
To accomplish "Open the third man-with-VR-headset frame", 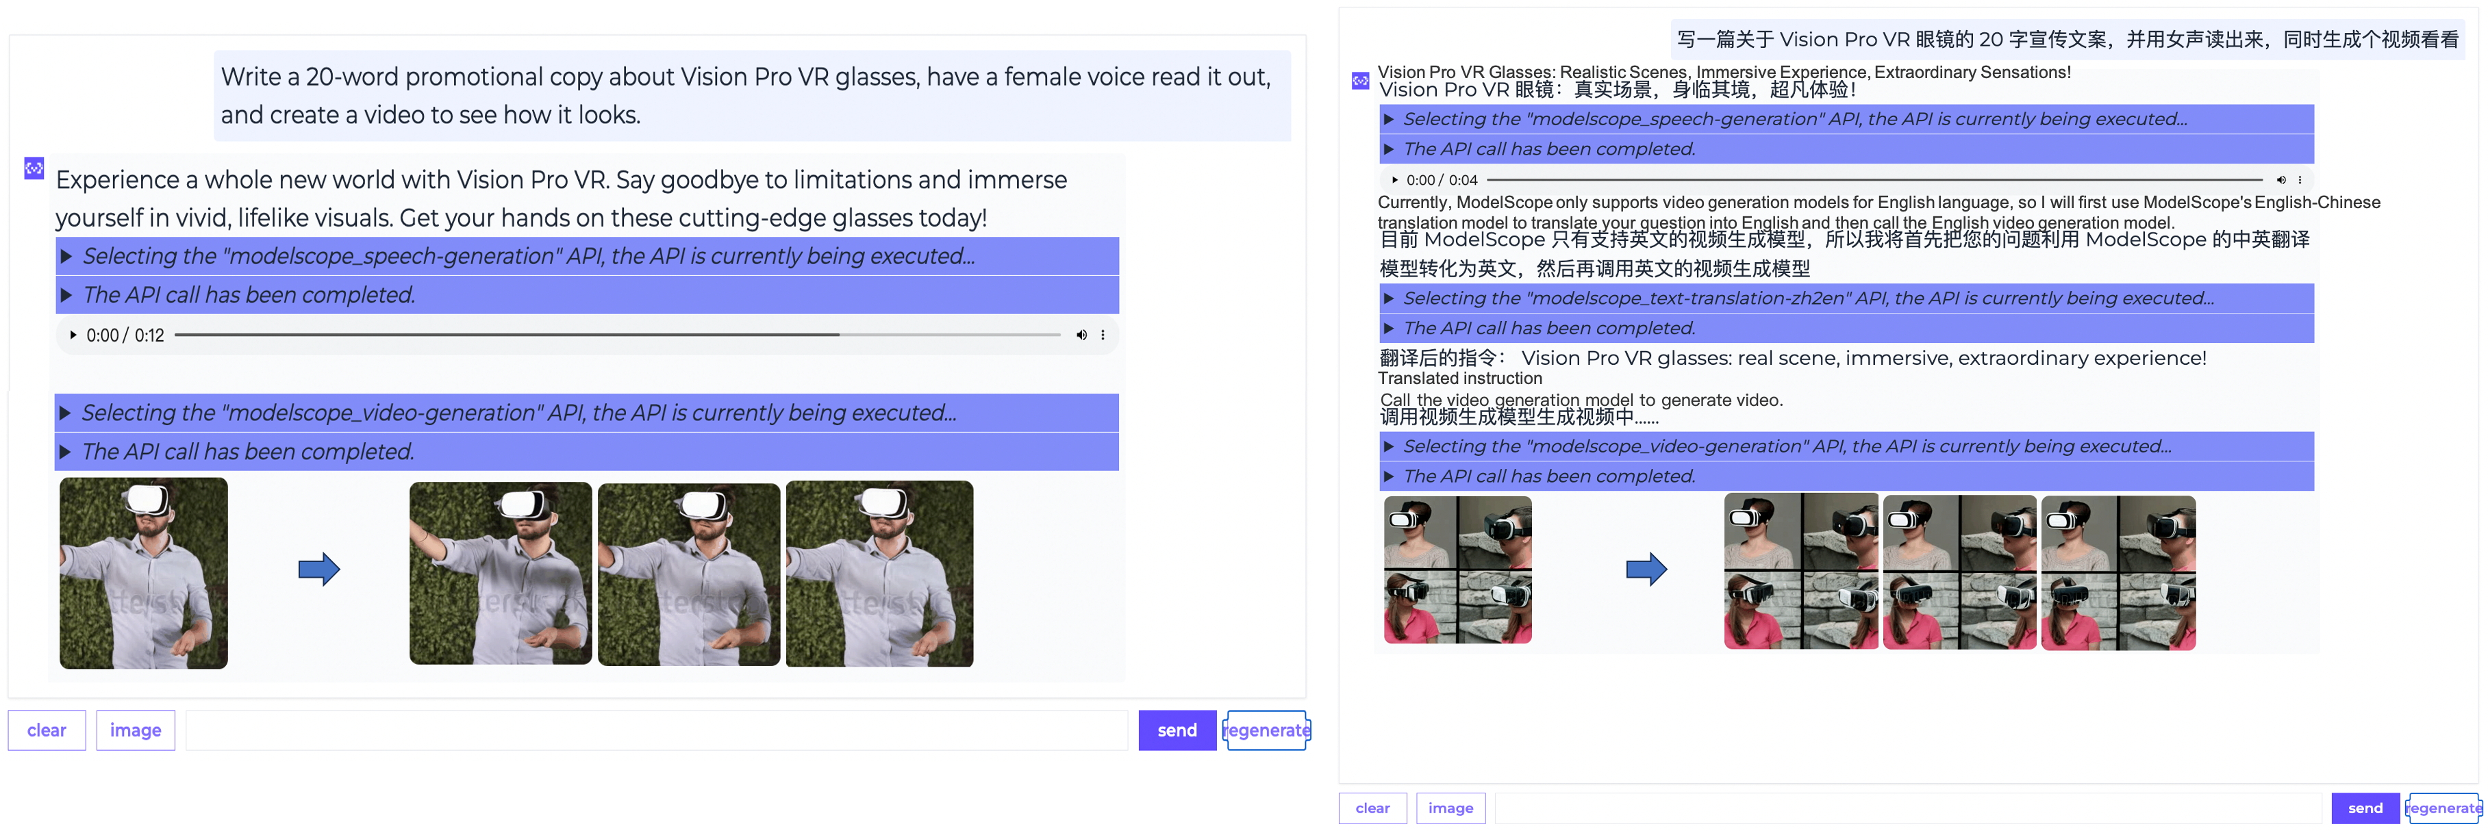I will pos(689,574).
